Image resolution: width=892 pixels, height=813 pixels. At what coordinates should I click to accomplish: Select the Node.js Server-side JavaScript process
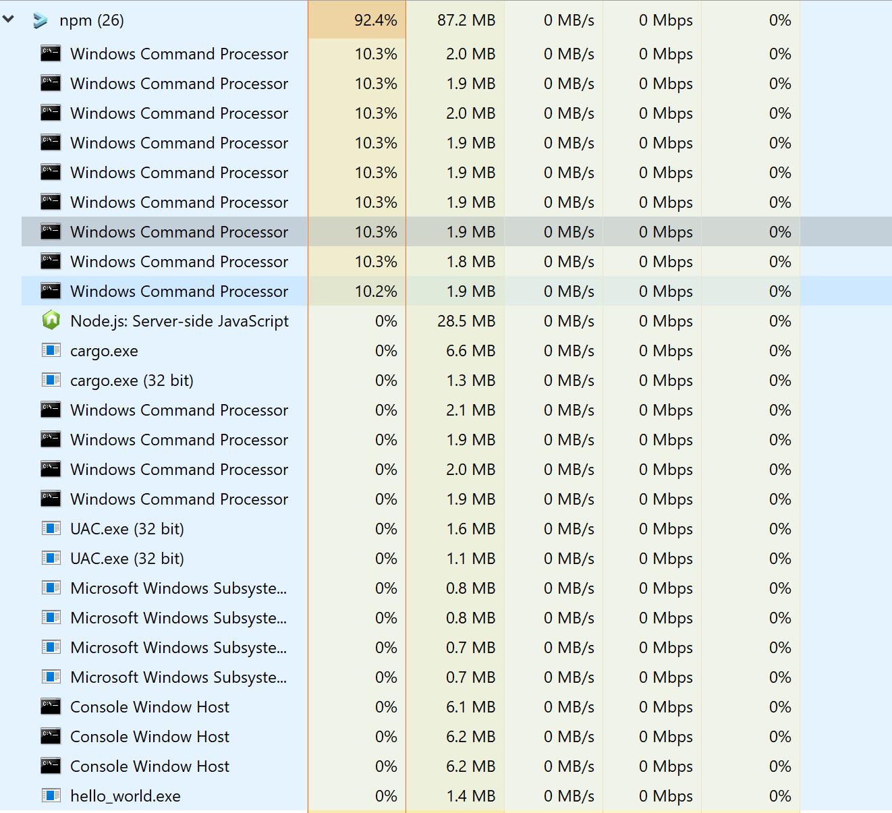click(x=179, y=320)
